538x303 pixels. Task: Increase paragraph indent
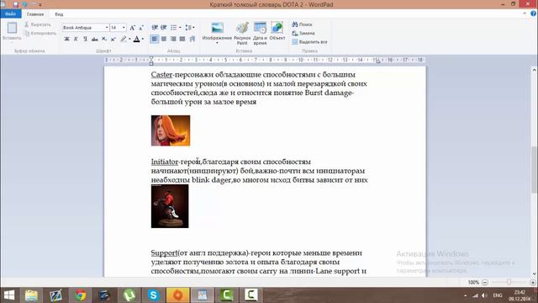coord(164,28)
